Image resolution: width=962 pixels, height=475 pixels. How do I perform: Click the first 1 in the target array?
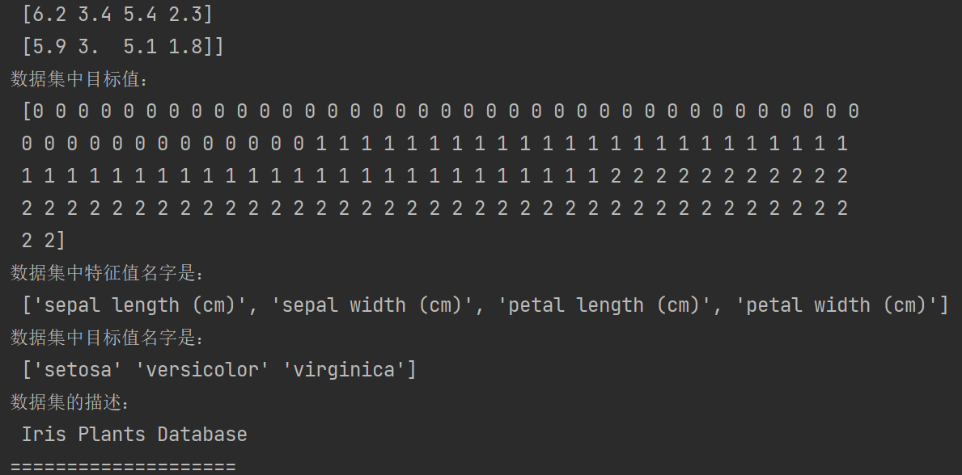point(321,144)
